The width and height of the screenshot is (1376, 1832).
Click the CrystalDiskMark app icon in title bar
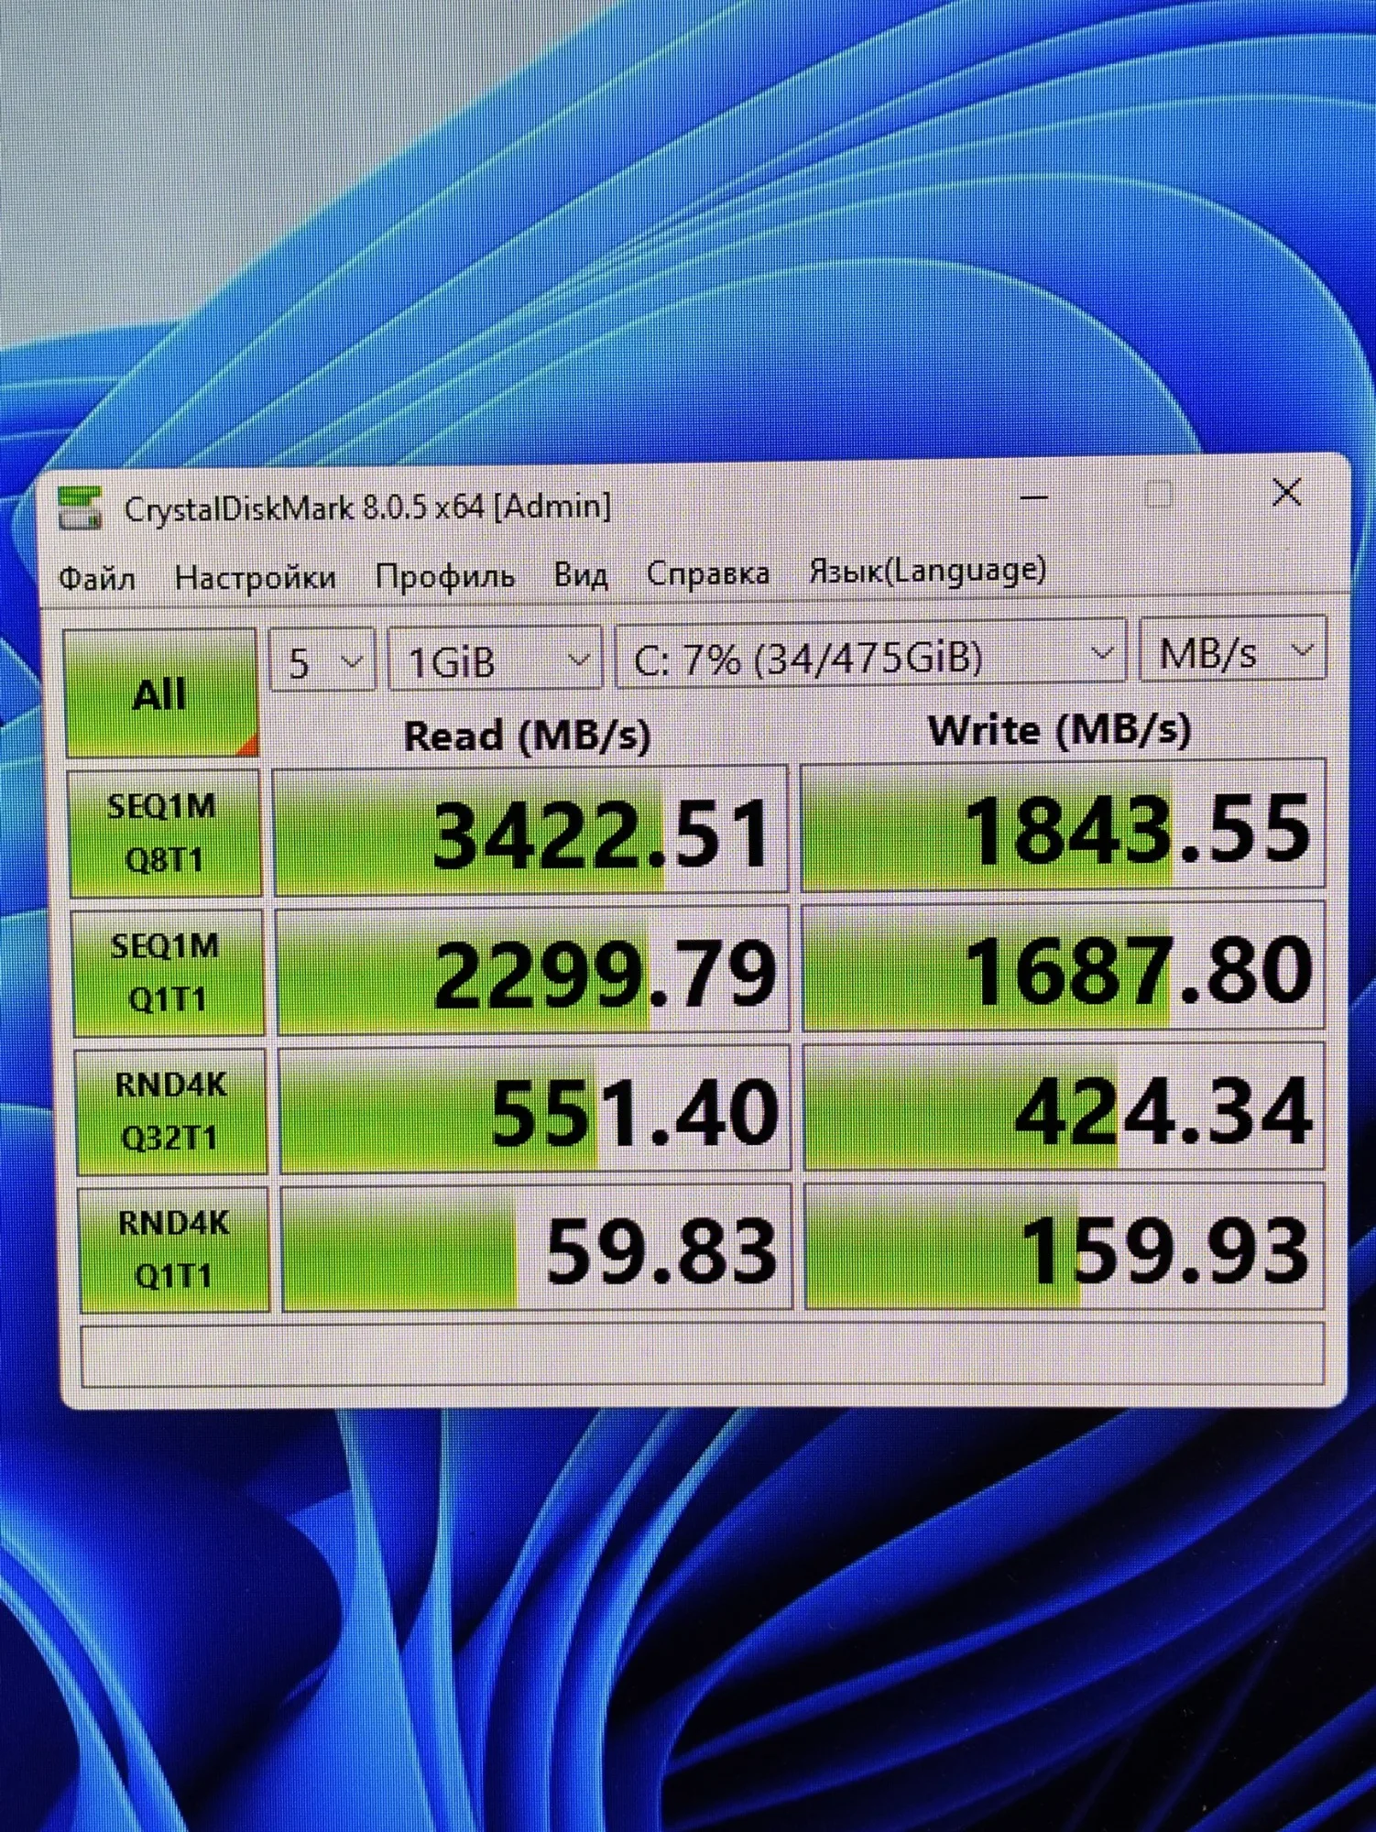click(80, 509)
